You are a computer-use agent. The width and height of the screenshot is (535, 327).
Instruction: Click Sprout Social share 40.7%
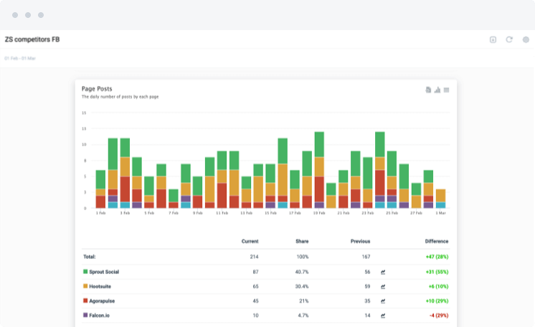point(302,272)
